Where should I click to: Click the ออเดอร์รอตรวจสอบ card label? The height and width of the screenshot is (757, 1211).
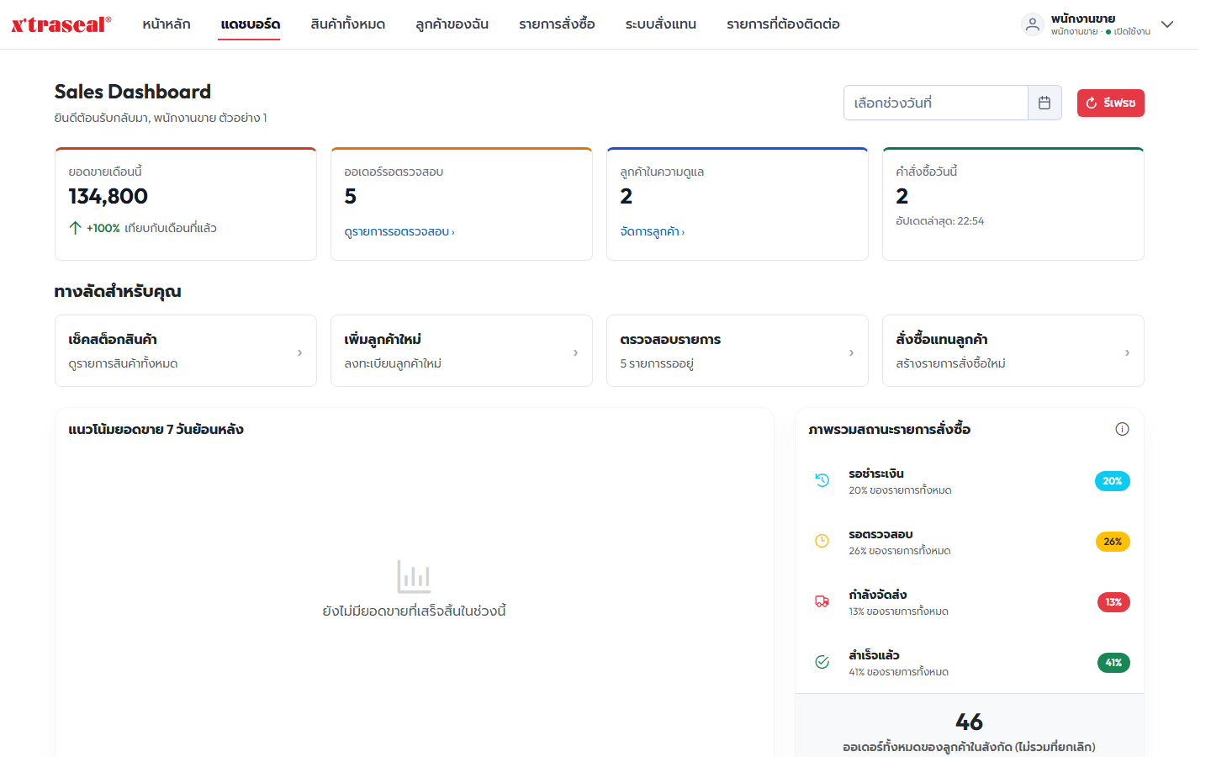(x=394, y=172)
